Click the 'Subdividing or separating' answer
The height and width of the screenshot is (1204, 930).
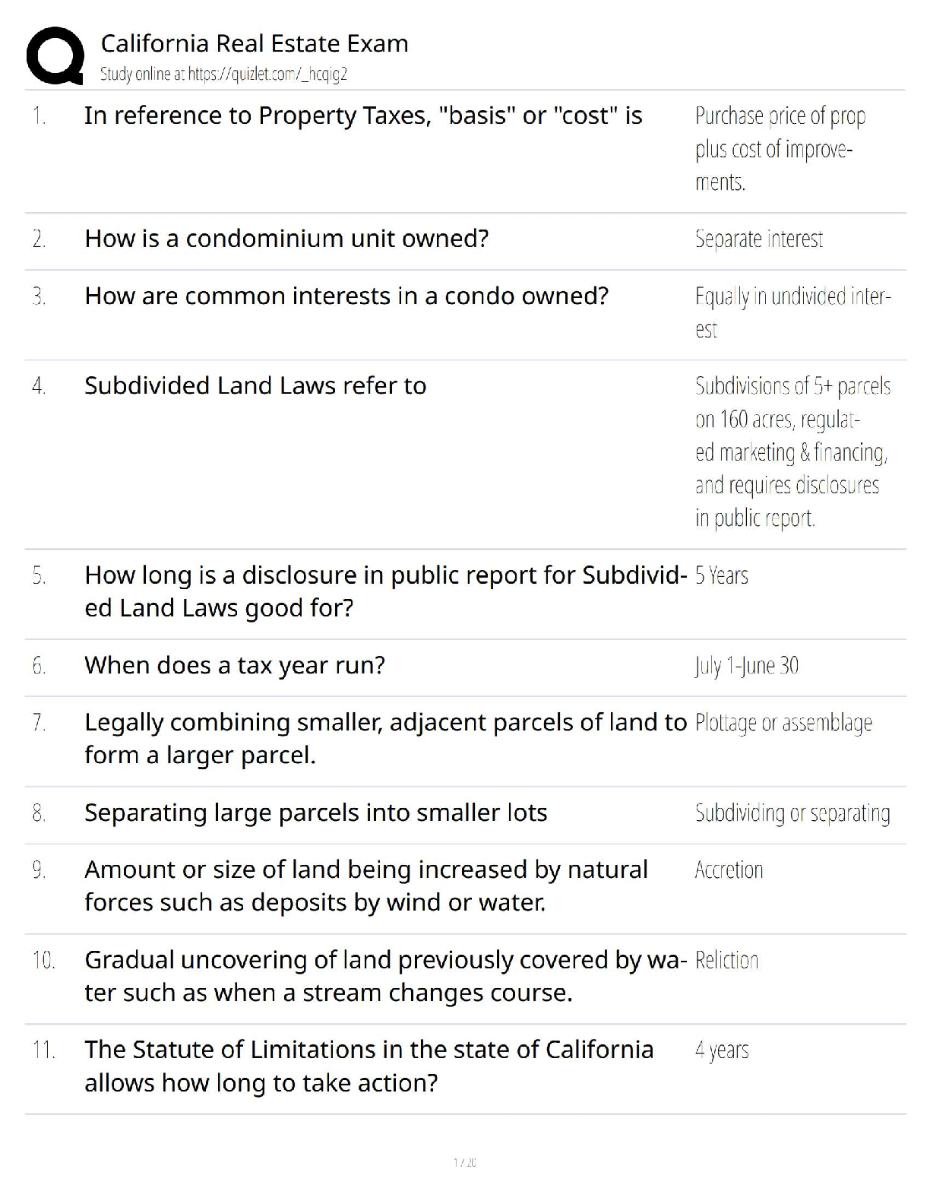(792, 813)
